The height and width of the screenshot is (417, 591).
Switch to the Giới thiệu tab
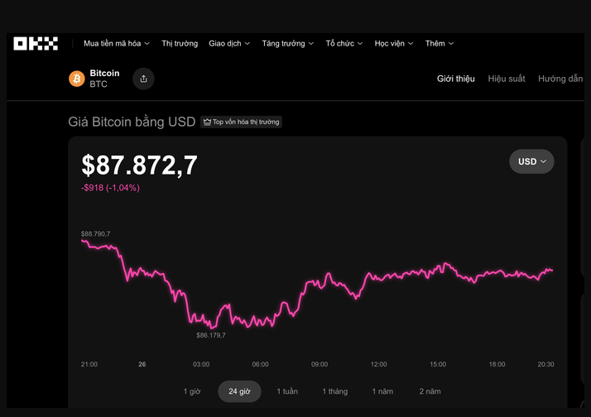pyautogui.click(x=456, y=79)
